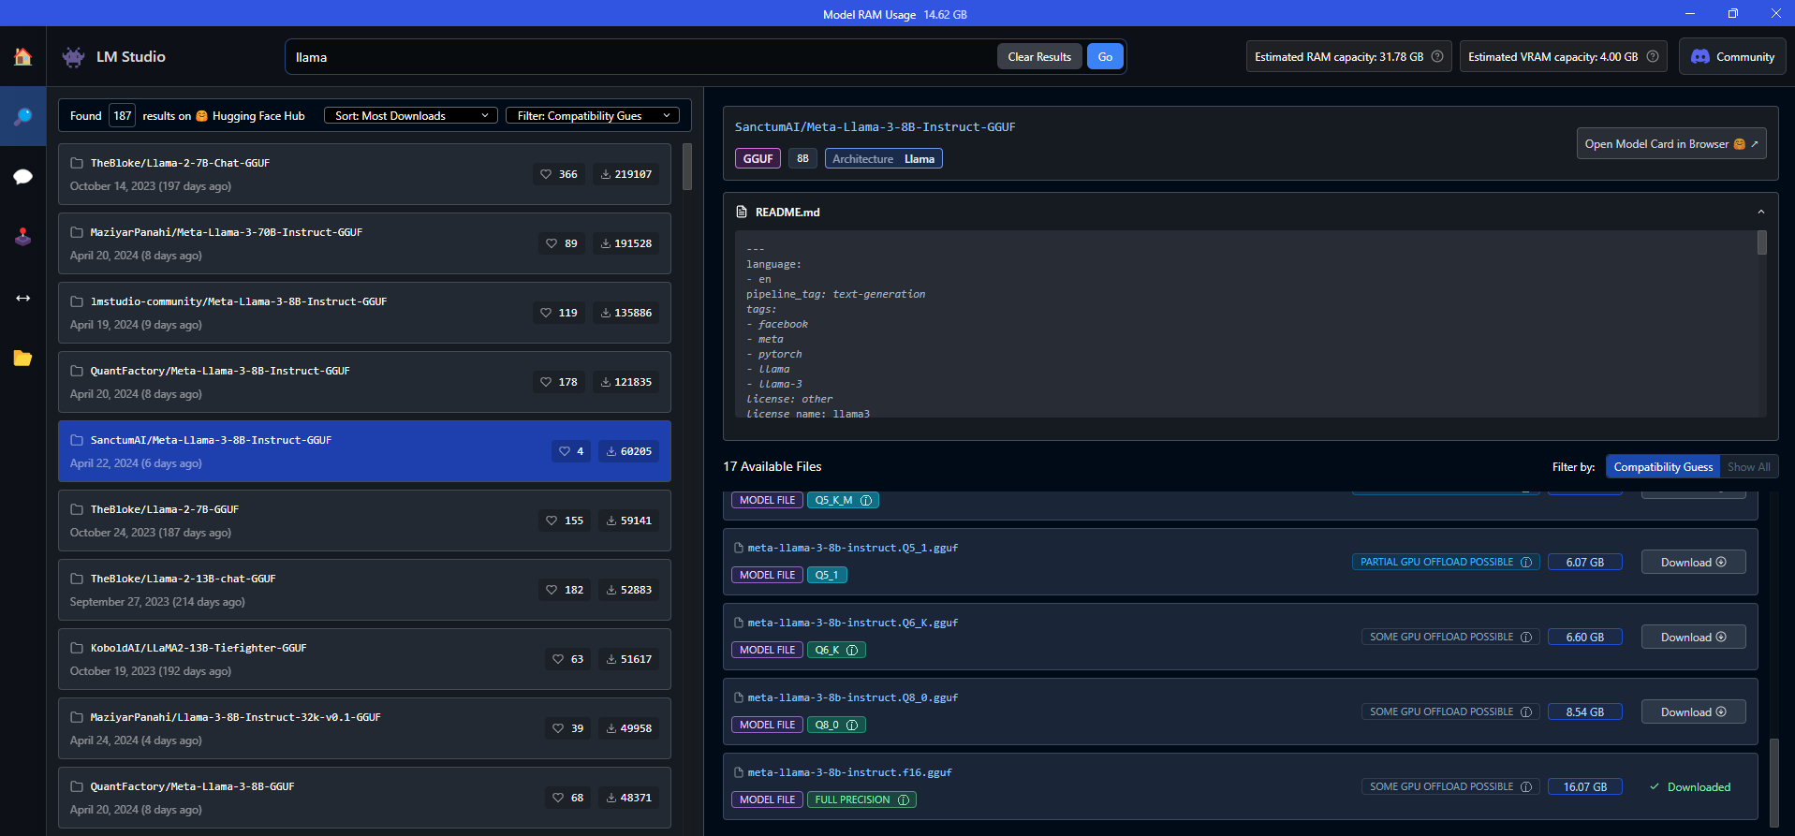Click heart count on QuantFactory/Meta-Llama-3-8B-Instruct-GGUF
Image resolution: width=1795 pixels, height=836 pixels.
coord(559,382)
